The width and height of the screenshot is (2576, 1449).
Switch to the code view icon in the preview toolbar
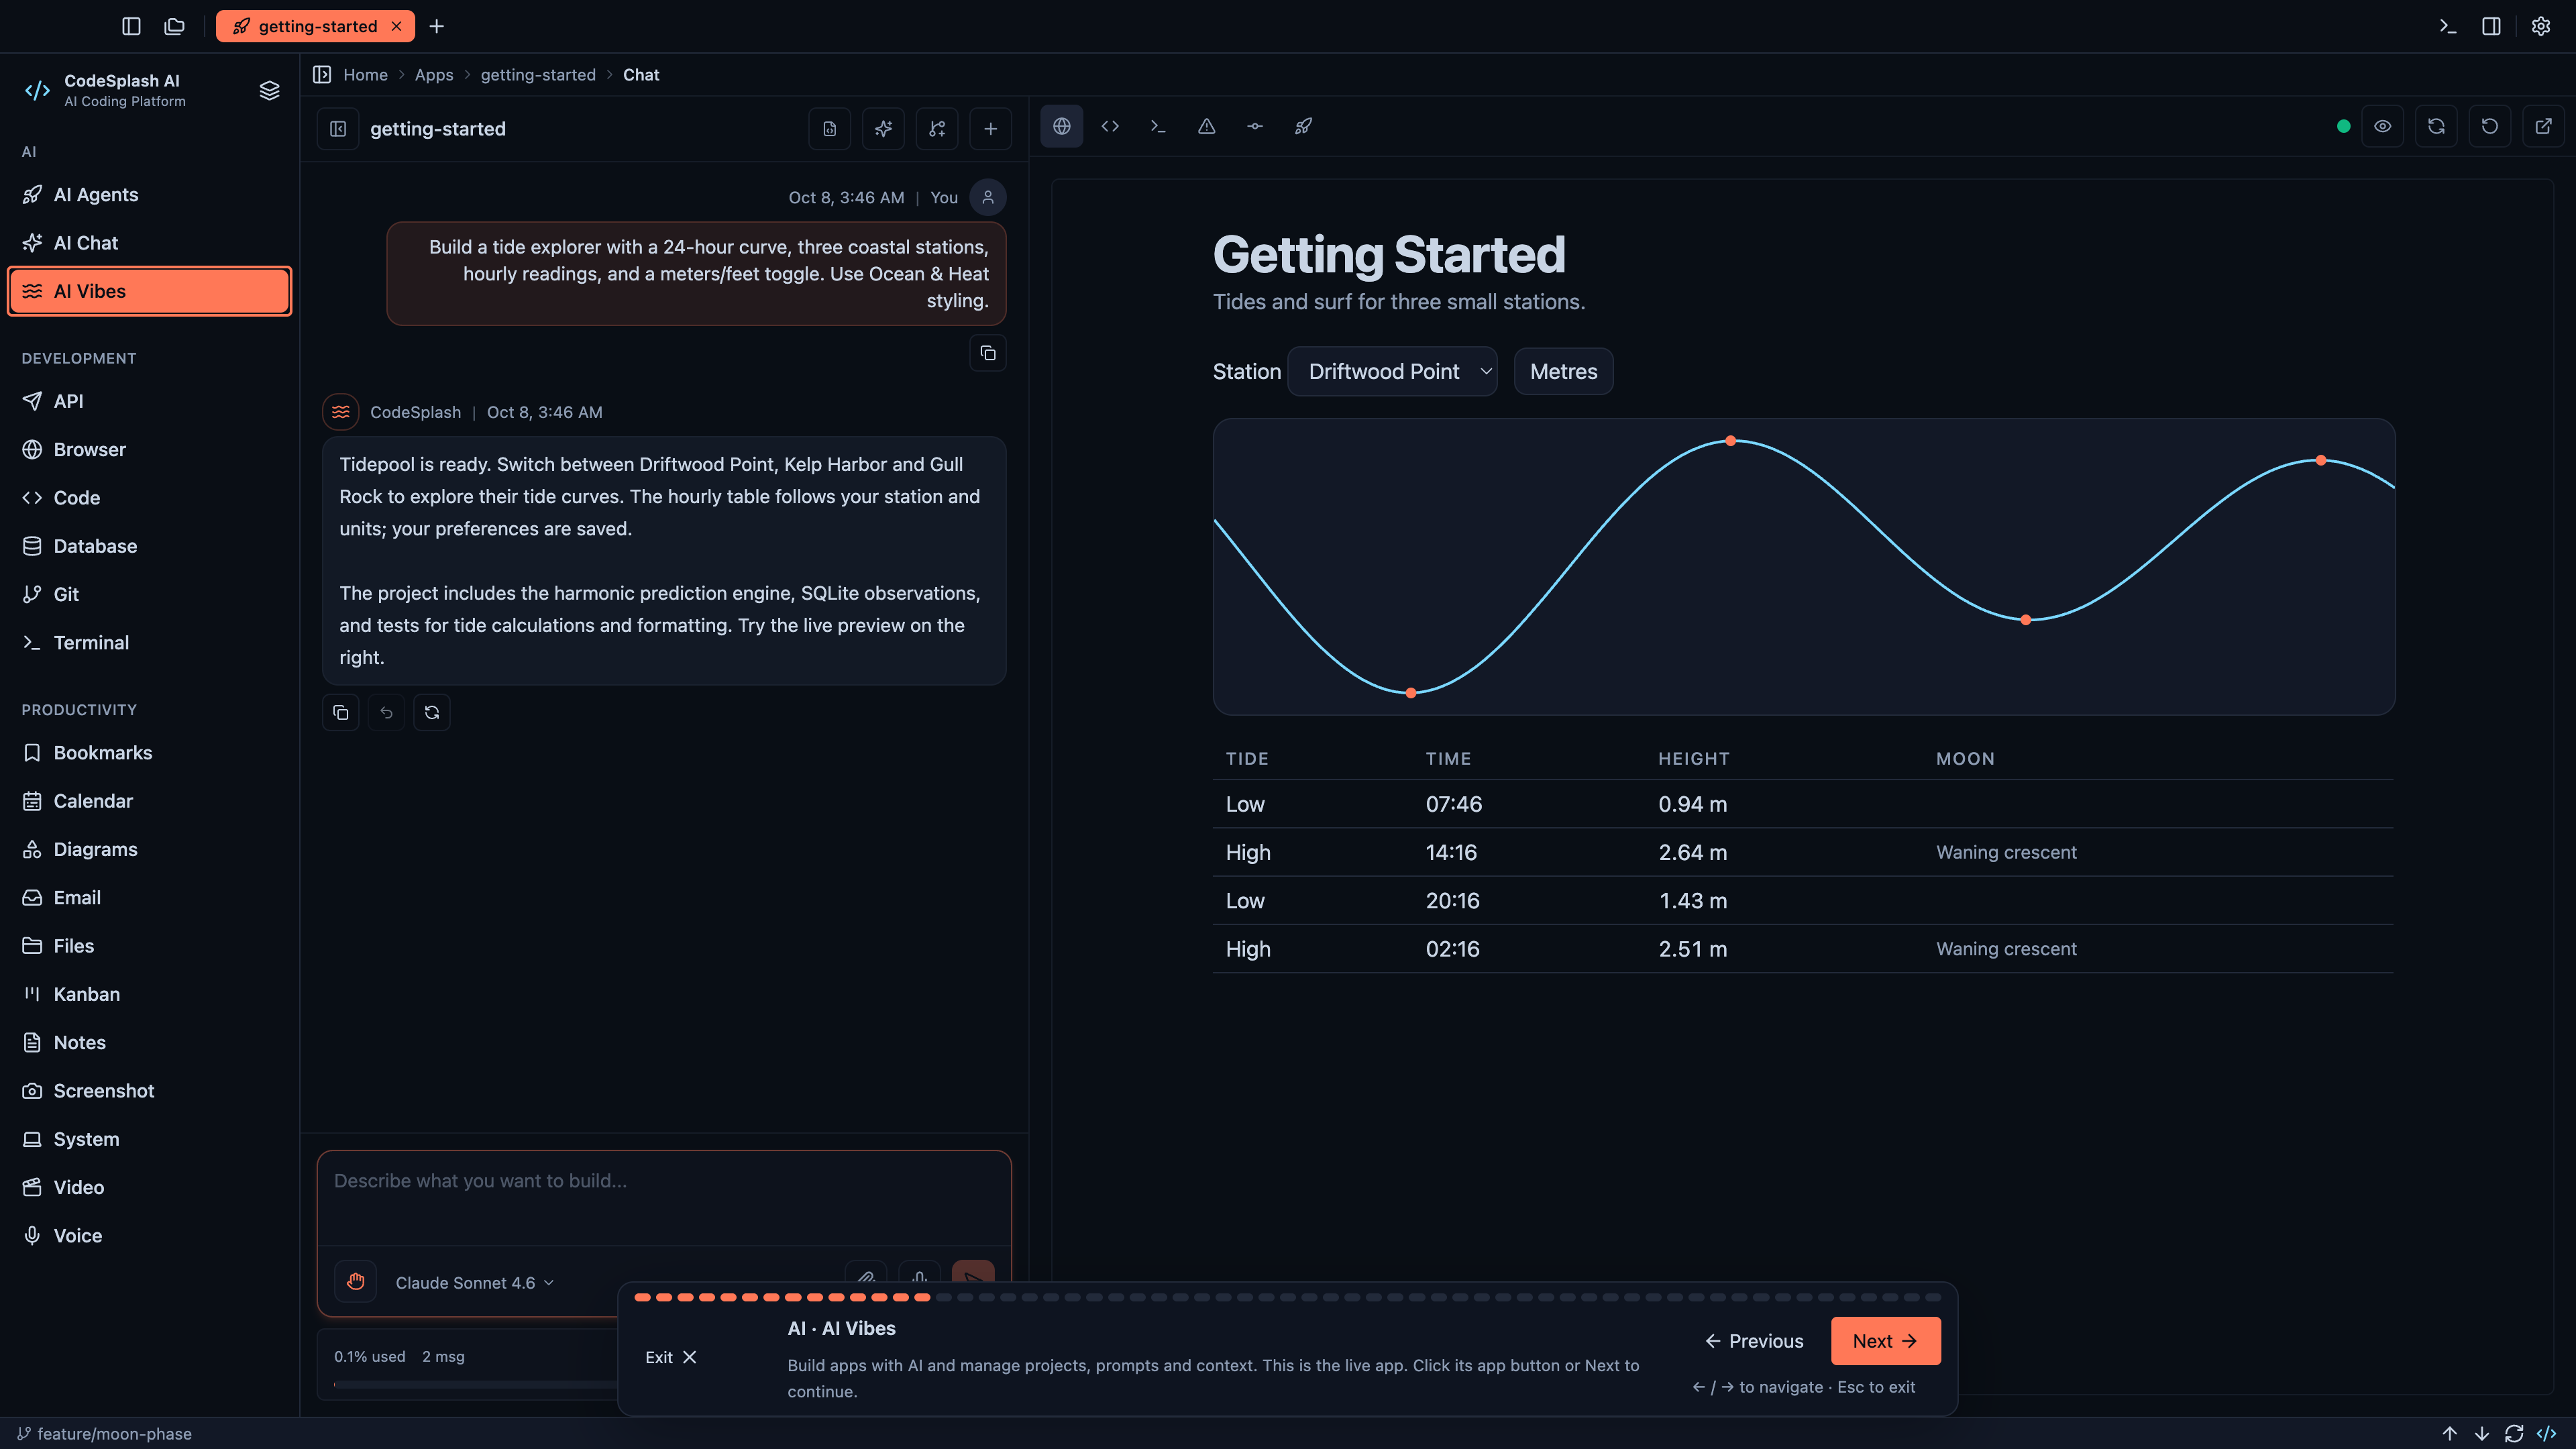coord(1110,126)
